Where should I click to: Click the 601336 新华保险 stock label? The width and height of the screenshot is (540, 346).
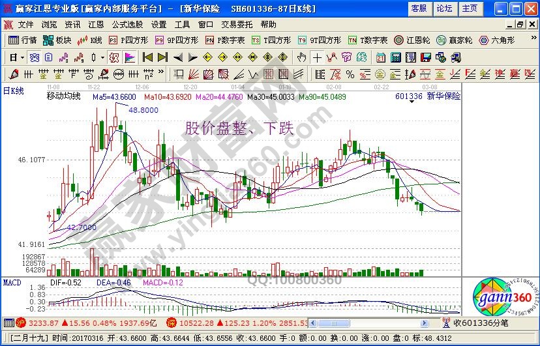pyautogui.click(x=427, y=96)
